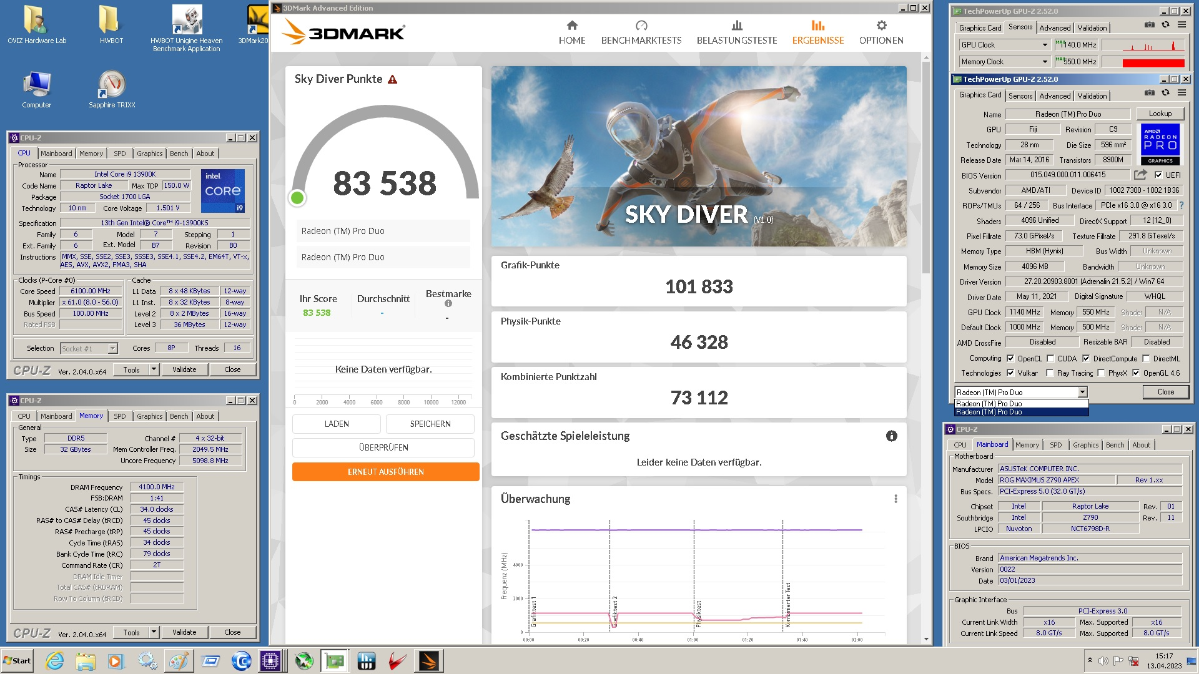Click 3DMark orange icon on taskbar
Screen dimensions: 1199x674
429,661
